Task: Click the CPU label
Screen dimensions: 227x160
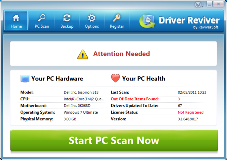Action: tap(25, 99)
